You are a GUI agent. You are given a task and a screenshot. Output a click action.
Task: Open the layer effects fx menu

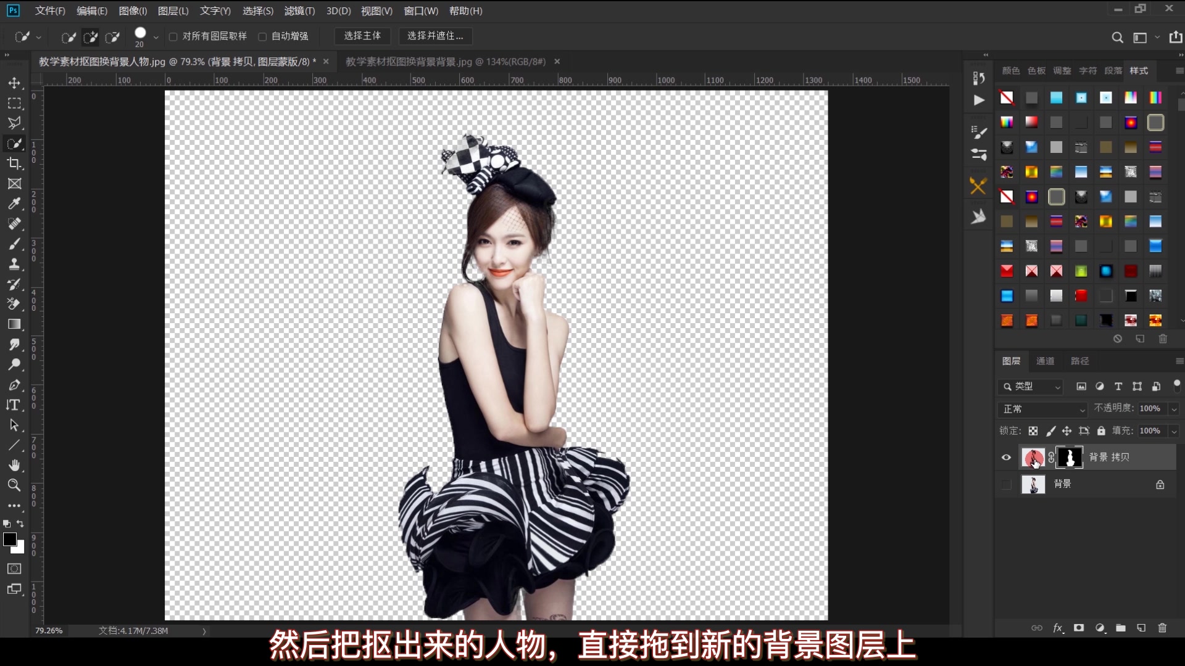tap(1058, 628)
